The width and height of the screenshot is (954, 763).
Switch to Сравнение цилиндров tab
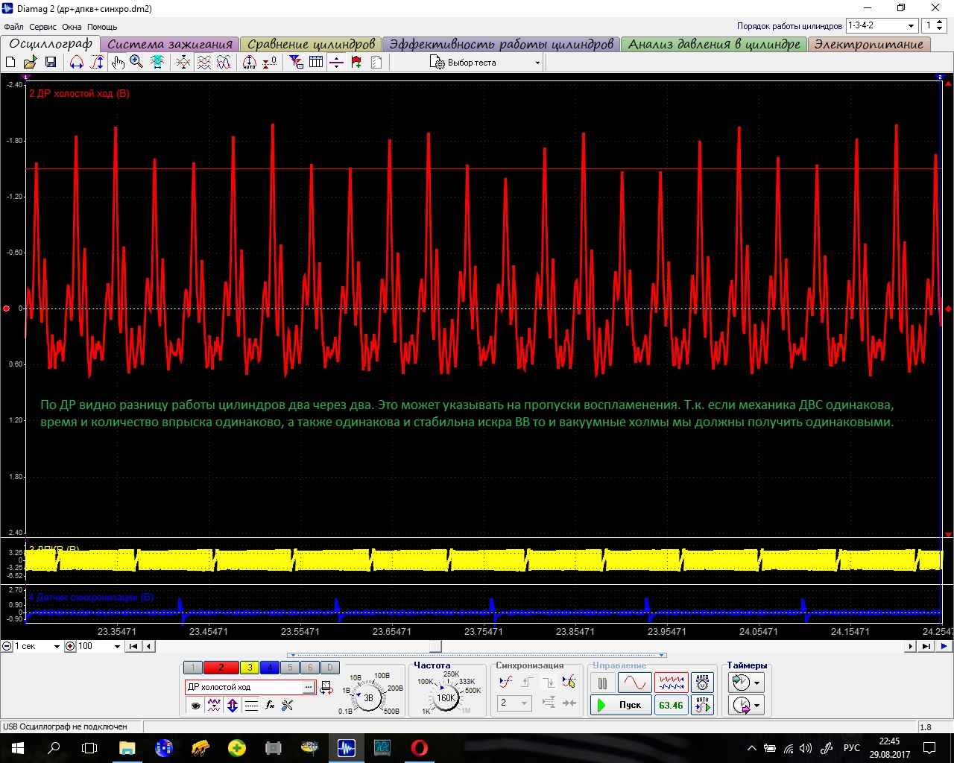pyautogui.click(x=311, y=44)
